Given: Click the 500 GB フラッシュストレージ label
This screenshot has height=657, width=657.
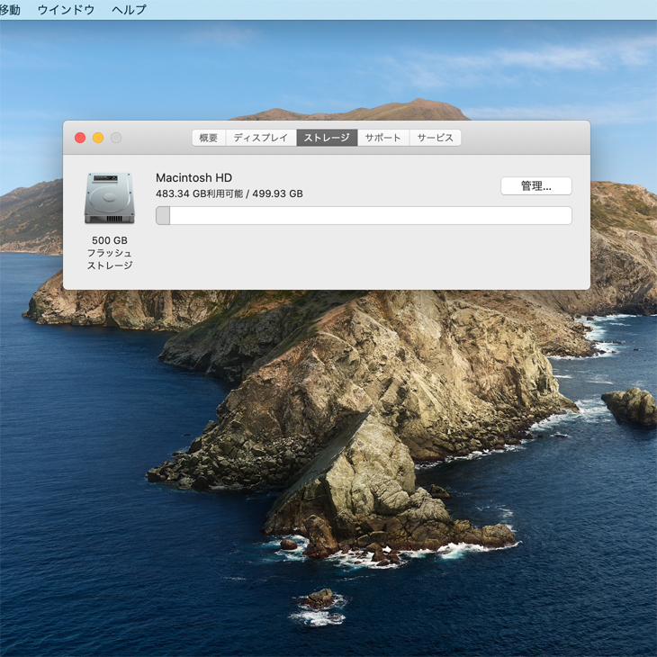Looking at the screenshot, I should pyautogui.click(x=109, y=253).
